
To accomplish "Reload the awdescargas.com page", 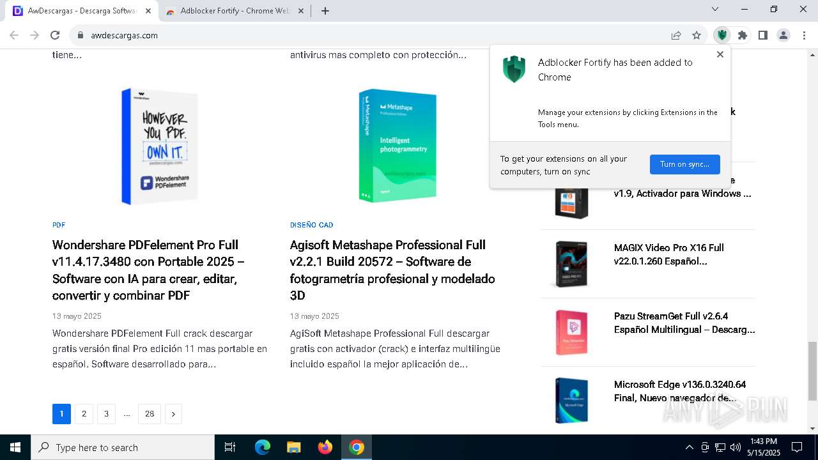I will click(x=55, y=35).
